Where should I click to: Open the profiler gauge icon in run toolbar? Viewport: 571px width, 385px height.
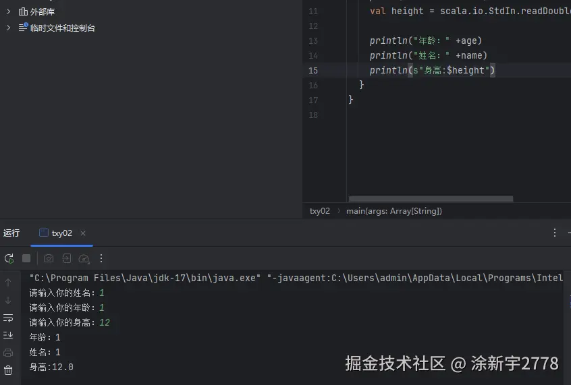click(84, 259)
